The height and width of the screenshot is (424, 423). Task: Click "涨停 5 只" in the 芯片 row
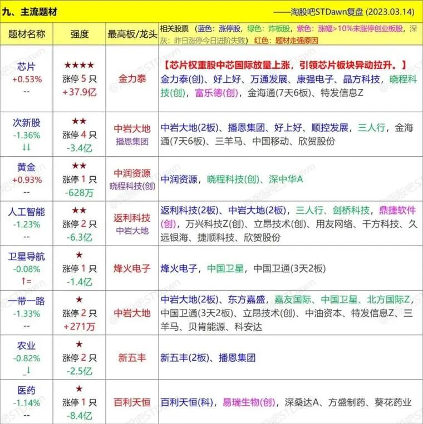(x=80, y=79)
